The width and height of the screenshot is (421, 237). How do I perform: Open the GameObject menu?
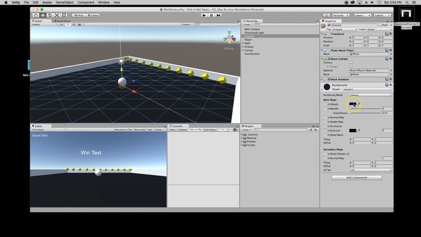pyautogui.click(x=64, y=3)
